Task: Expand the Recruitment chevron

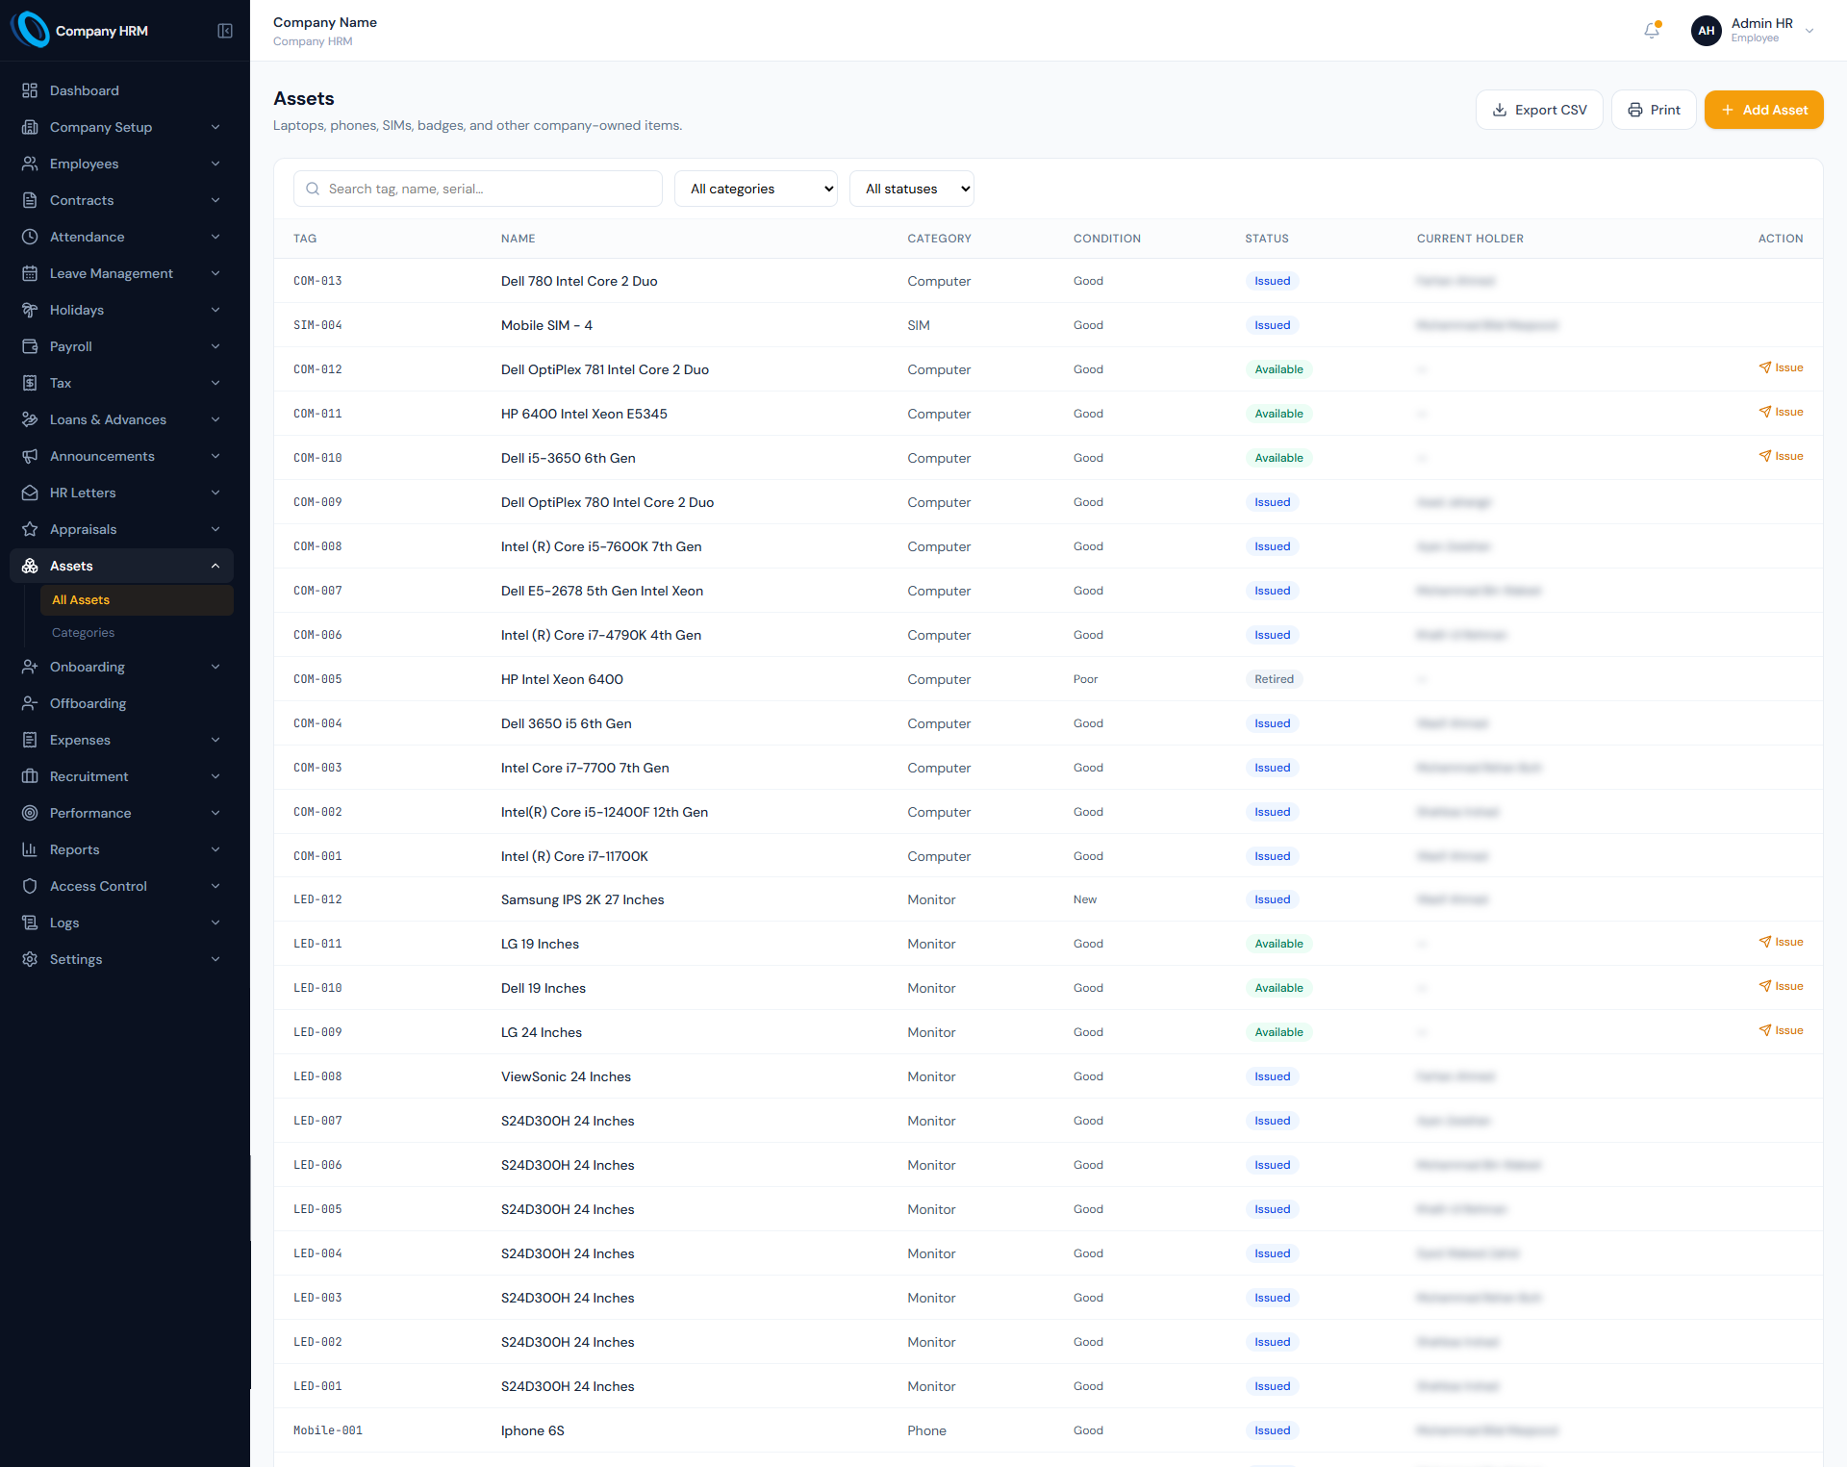Action: [x=215, y=776]
